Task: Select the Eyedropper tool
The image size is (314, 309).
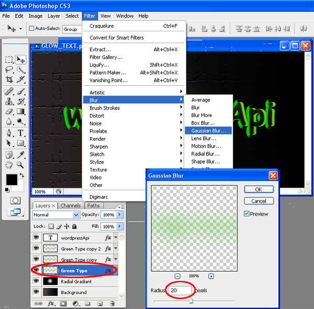Action: point(20,155)
